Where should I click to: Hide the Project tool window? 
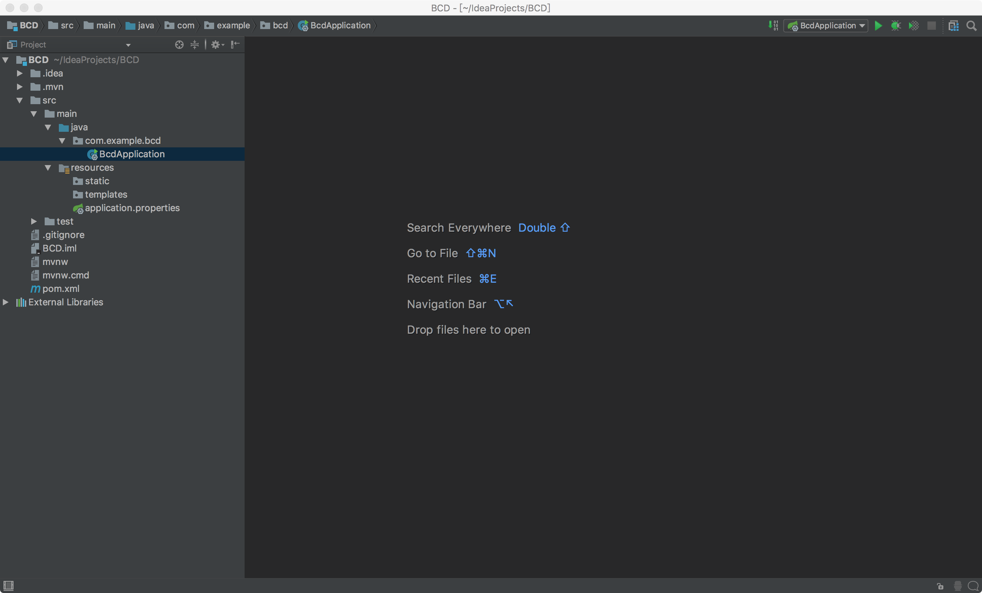[235, 44]
